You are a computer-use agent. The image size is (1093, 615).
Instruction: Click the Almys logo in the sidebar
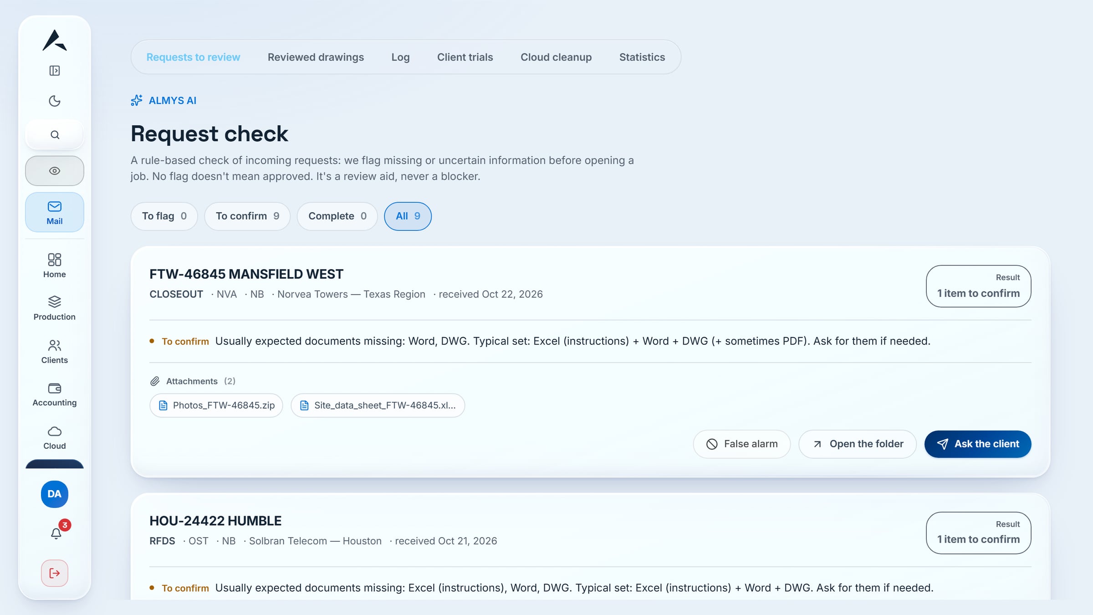(55, 40)
